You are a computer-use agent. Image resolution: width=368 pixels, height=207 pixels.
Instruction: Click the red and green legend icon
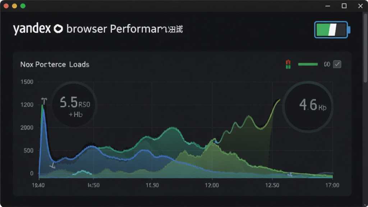288,64
